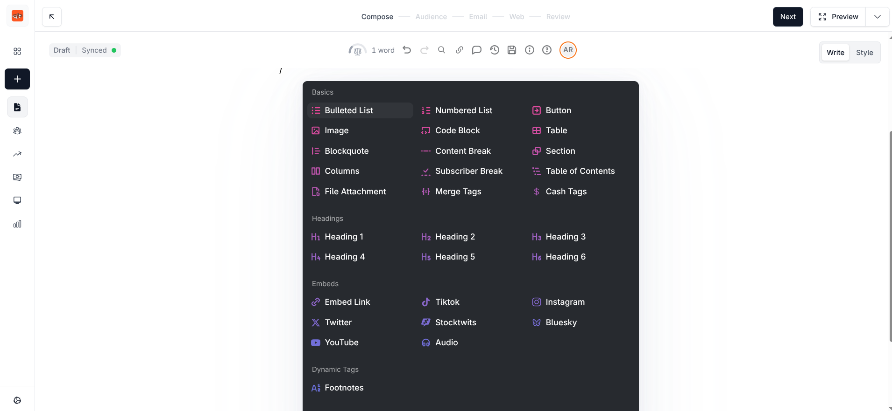Click the settings gear in the sidebar
The image size is (892, 411).
(x=17, y=400)
